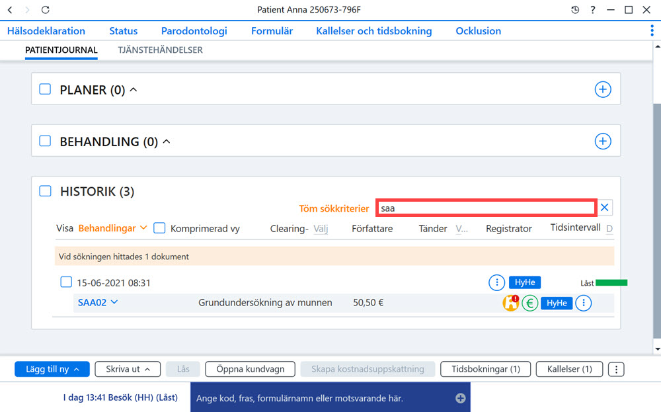Add a new plan with plus icon
The image size is (661, 412).
point(603,89)
